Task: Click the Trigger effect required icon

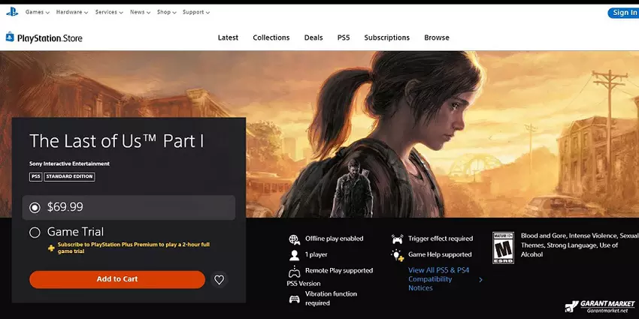Action: 397,239
